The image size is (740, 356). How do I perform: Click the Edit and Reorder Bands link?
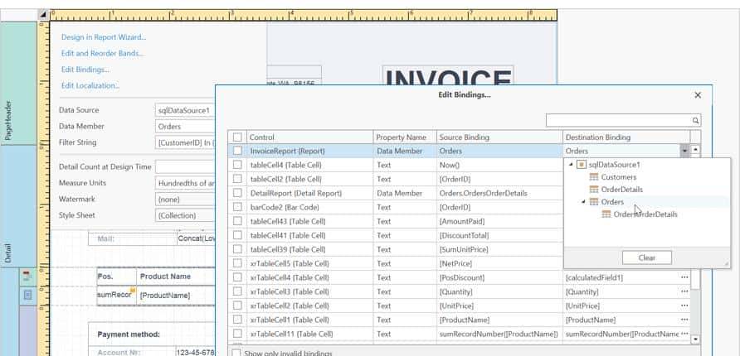coord(102,54)
